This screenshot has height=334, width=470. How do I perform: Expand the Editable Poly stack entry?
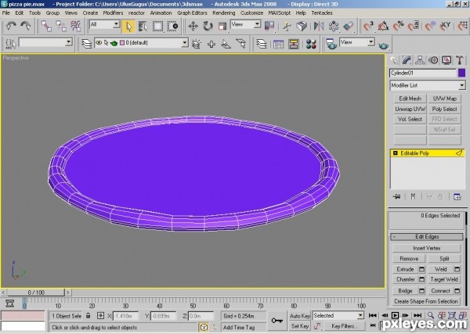click(x=395, y=153)
